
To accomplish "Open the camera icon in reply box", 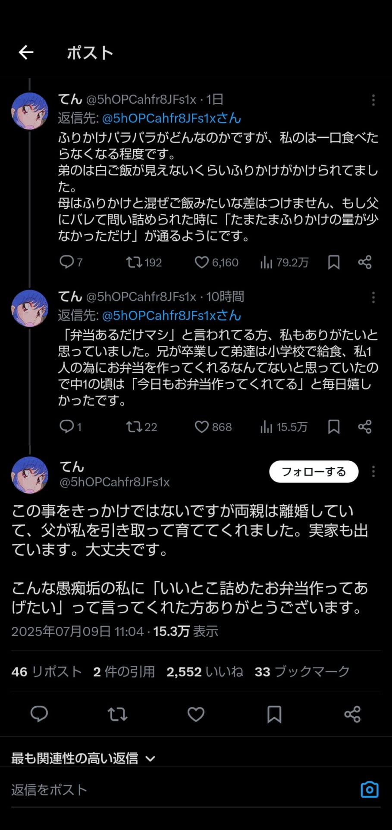I will tap(369, 789).
